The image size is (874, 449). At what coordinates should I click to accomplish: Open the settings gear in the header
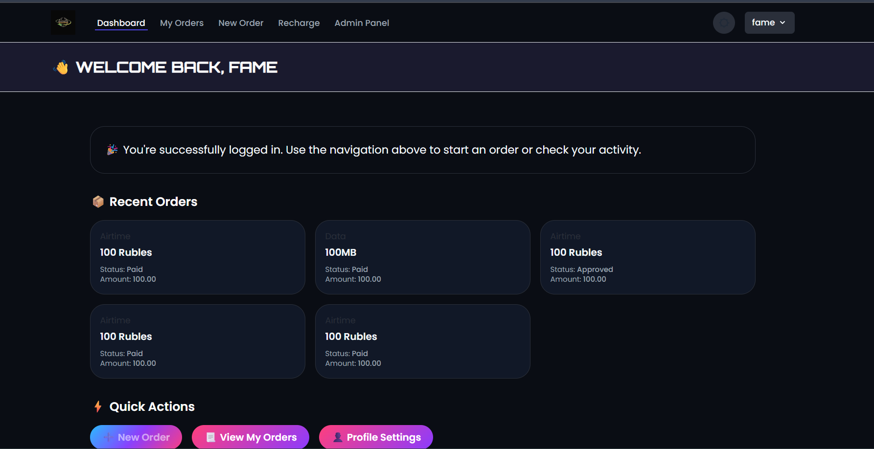[724, 22]
